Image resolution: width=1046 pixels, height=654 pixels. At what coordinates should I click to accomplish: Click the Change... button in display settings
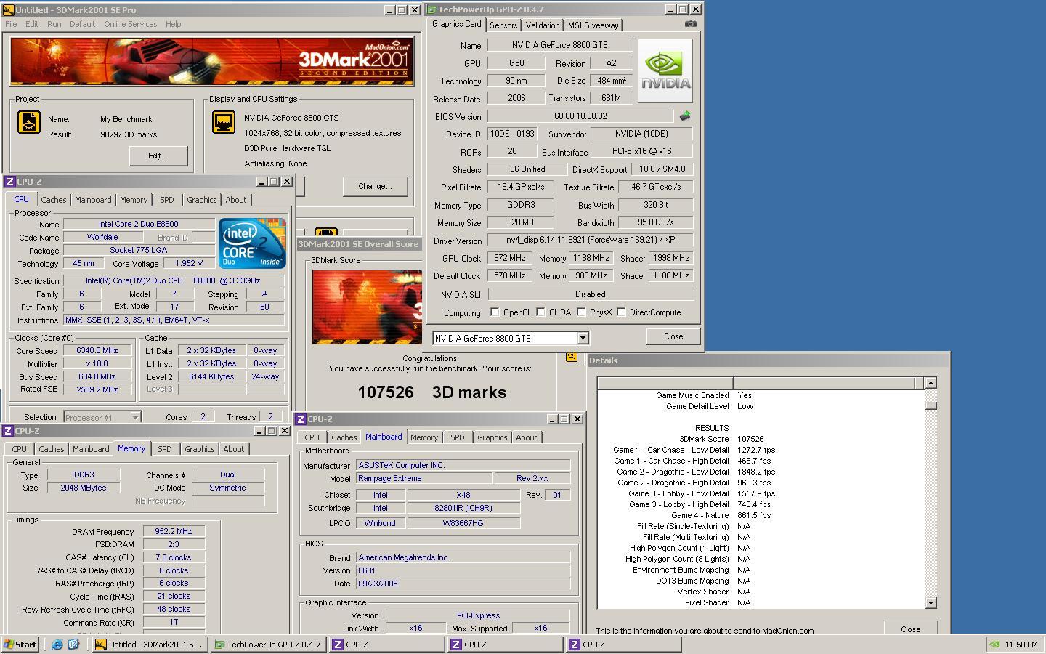pos(375,187)
